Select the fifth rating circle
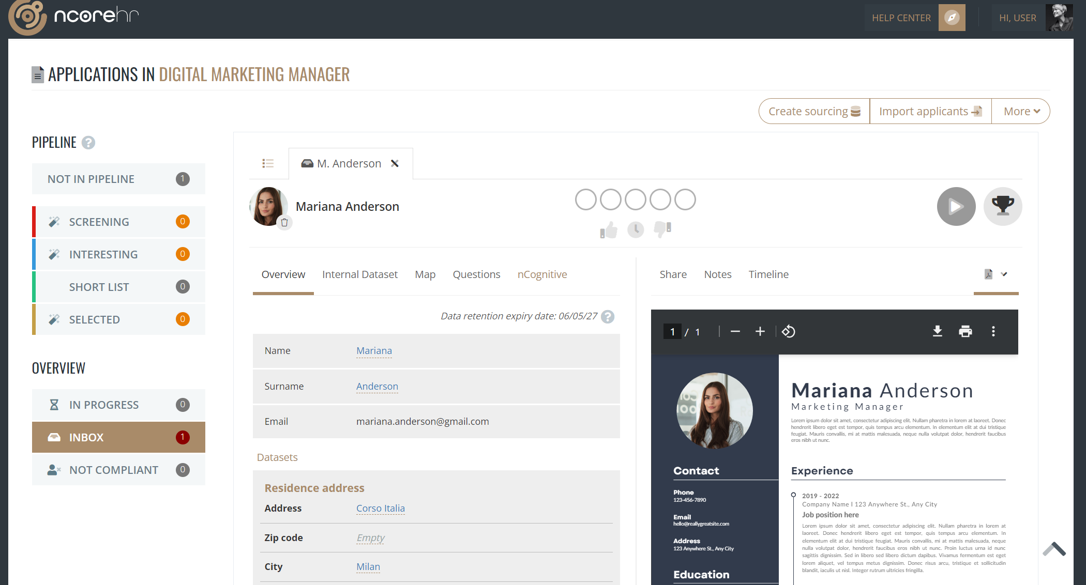Image resolution: width=1086 pixels, height=585 pixels. tap(685, 199)
